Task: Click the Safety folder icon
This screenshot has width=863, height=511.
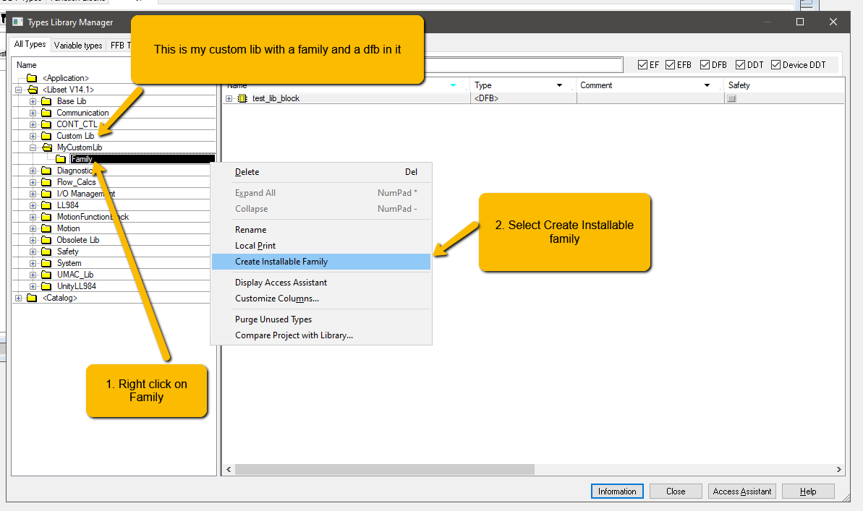Action: [x=46, y=252]
